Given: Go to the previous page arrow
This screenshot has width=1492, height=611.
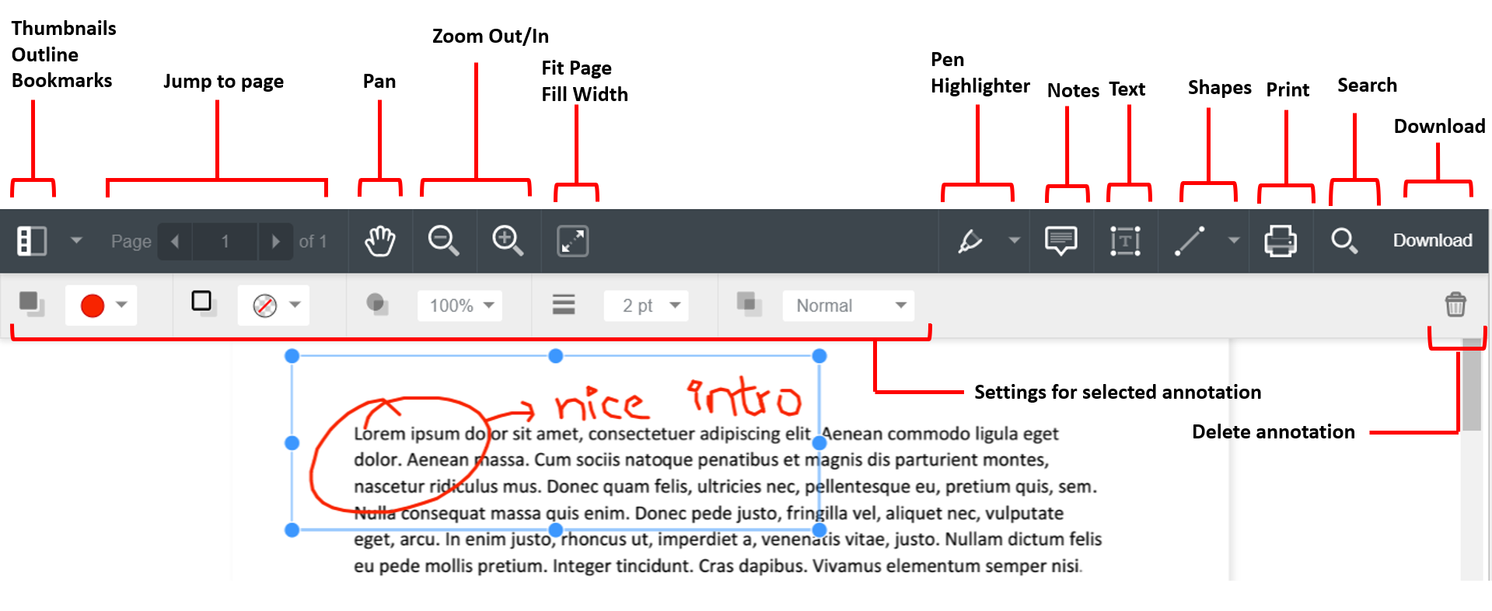Looking at the screenshot, I should pyautogui.click(x=176, y=241).
